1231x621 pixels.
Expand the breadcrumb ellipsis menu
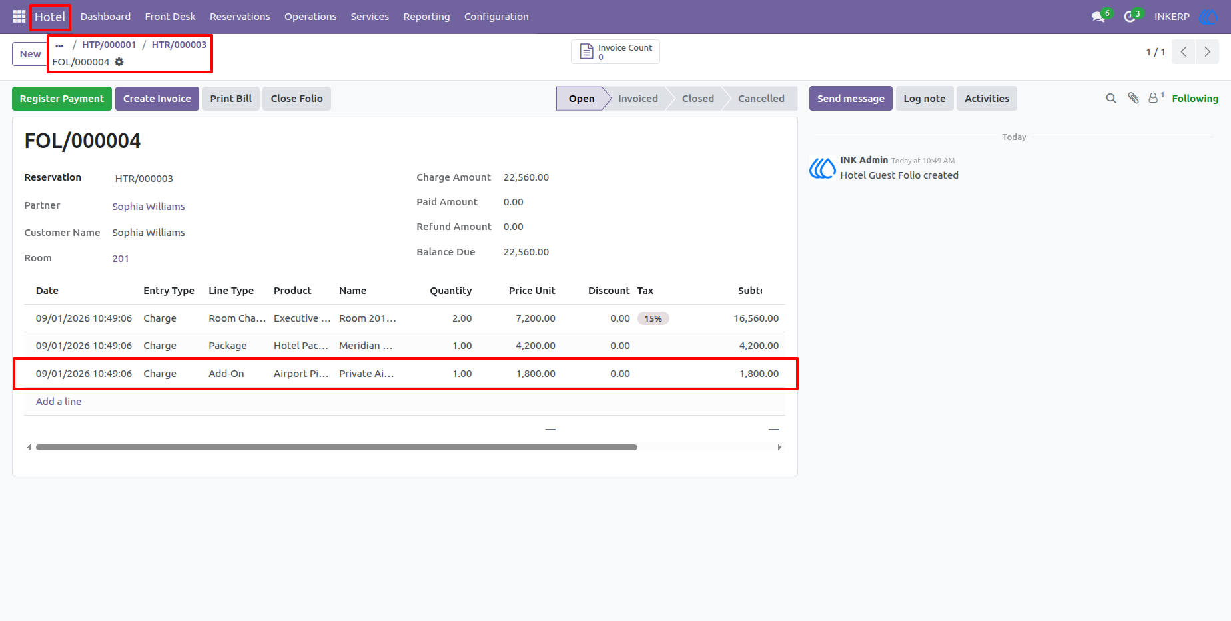tap(59, 45)
